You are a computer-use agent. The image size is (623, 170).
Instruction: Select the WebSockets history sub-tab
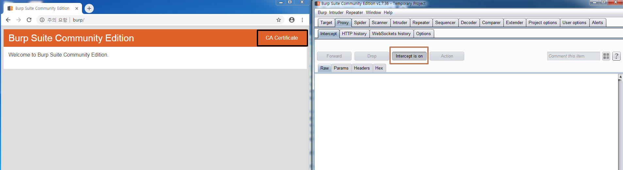391,33
